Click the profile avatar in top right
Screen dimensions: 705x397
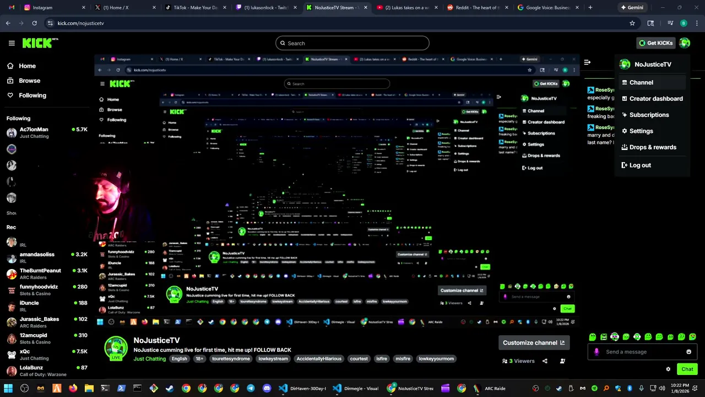tap(685, 43)
